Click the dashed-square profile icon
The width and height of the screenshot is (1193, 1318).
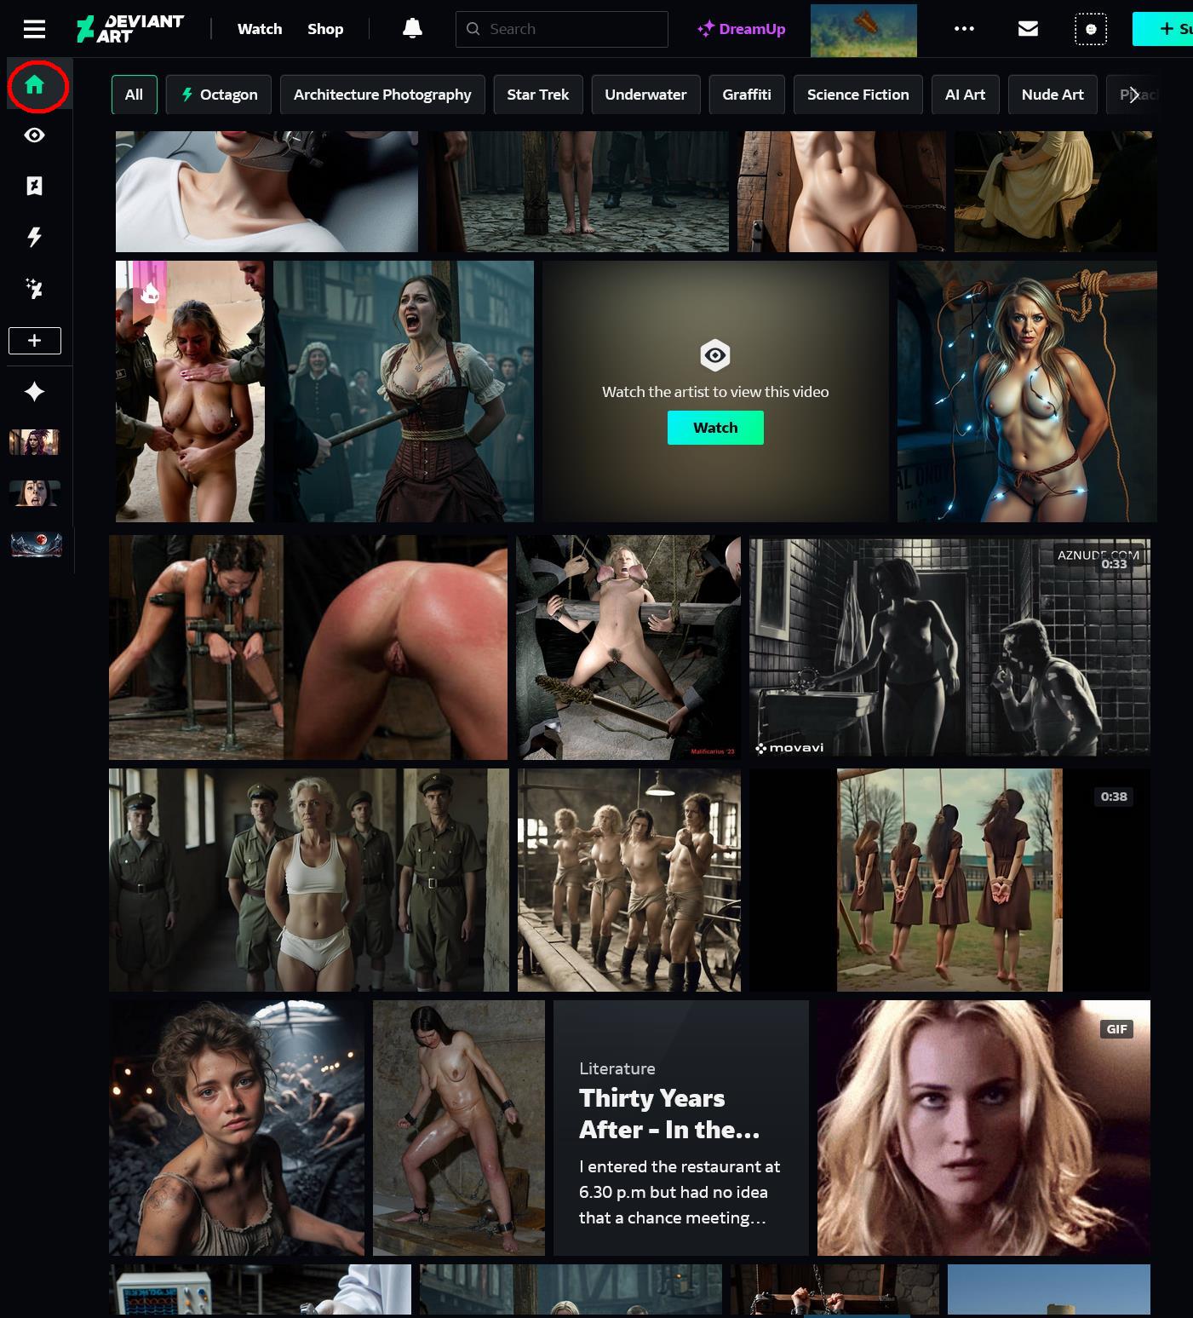click(1091, 29)
